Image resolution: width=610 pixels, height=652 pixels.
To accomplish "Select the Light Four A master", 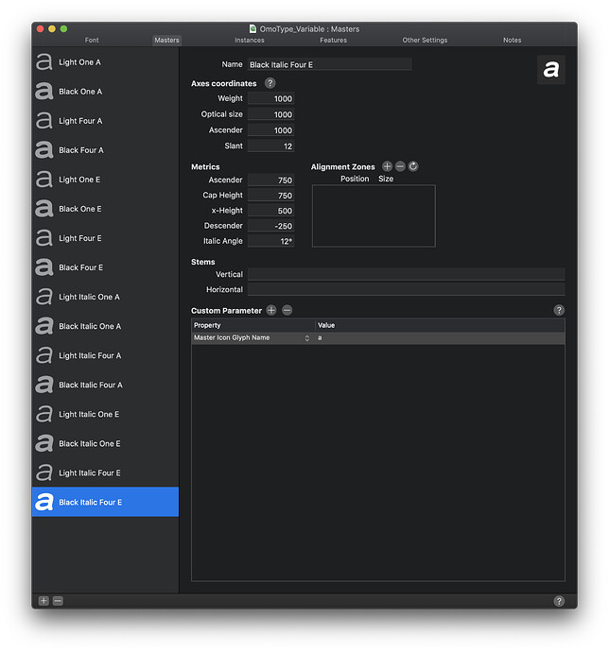I will click(105, 121).
